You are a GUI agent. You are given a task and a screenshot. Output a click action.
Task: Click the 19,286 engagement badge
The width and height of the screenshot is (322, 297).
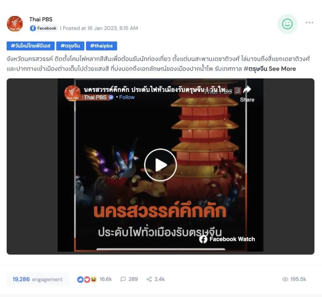pyautogui.click(x=38, y=279)
